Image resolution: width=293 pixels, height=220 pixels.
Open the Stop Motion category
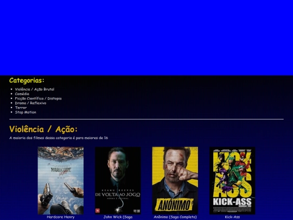[26, 112]
